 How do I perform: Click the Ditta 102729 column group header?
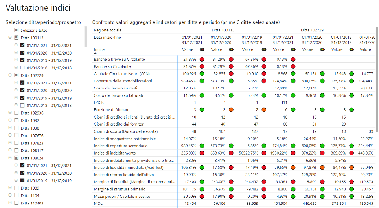[x=312, y=30]
